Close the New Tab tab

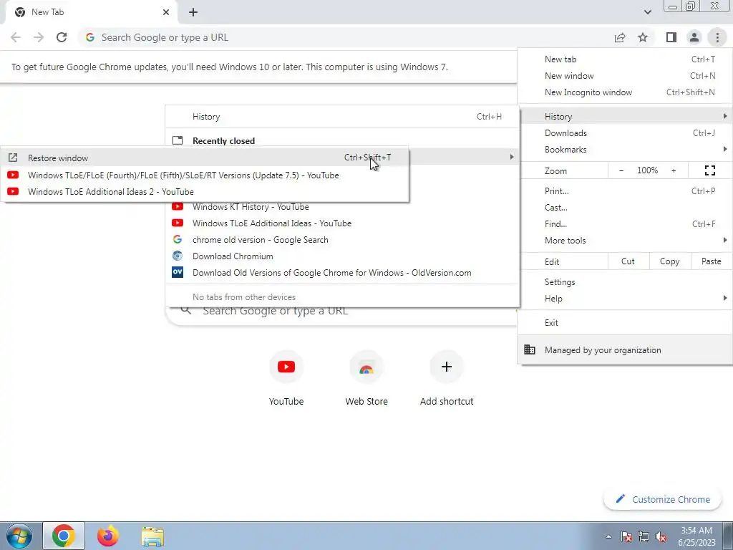[166, 12]
